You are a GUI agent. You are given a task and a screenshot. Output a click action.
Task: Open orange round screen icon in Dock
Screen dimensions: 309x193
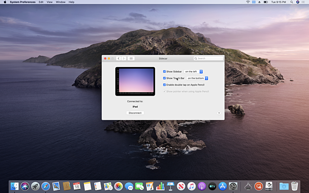pyautogui.click(x=259, y=186)
